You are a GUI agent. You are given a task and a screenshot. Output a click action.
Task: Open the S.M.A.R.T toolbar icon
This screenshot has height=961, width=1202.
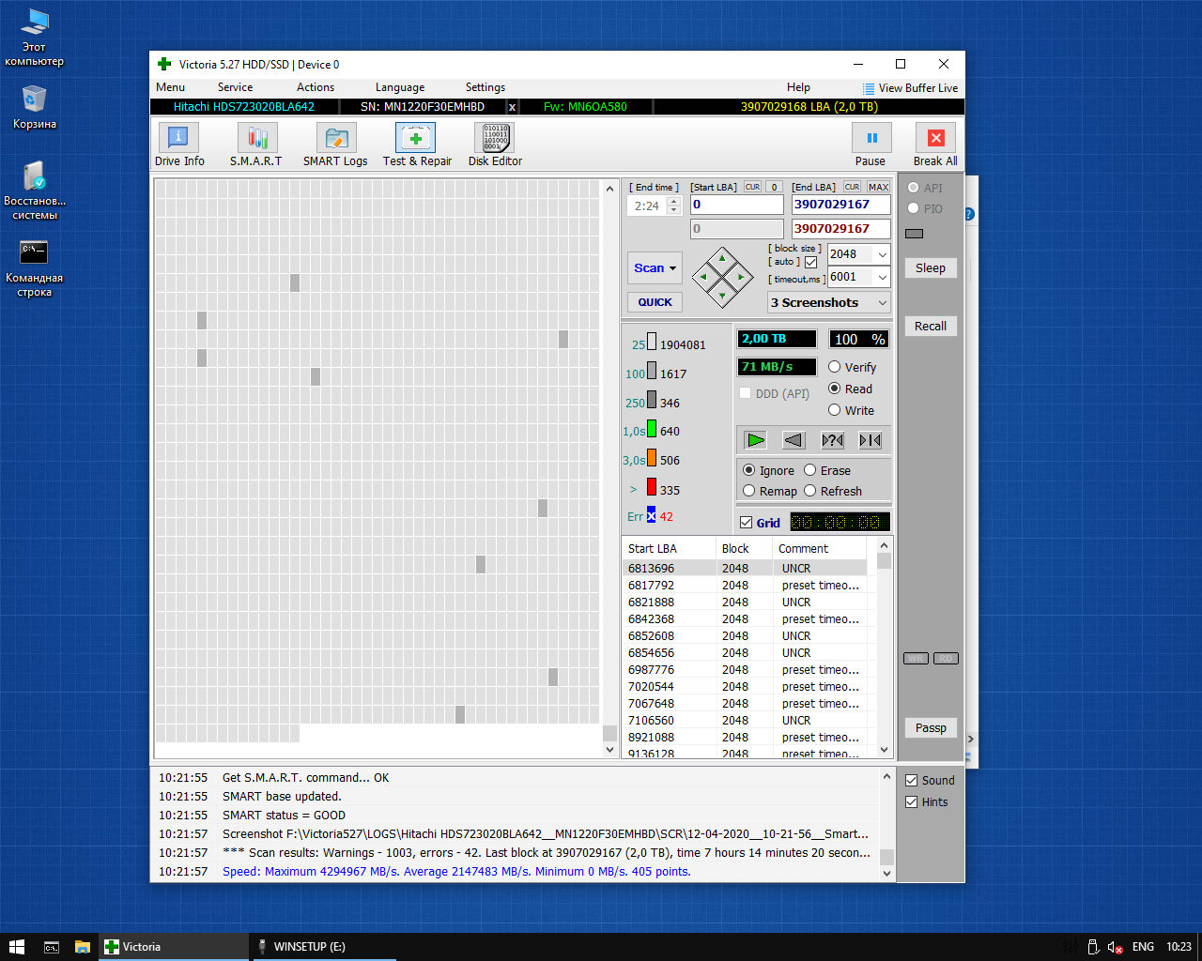[x=256, y=138]
